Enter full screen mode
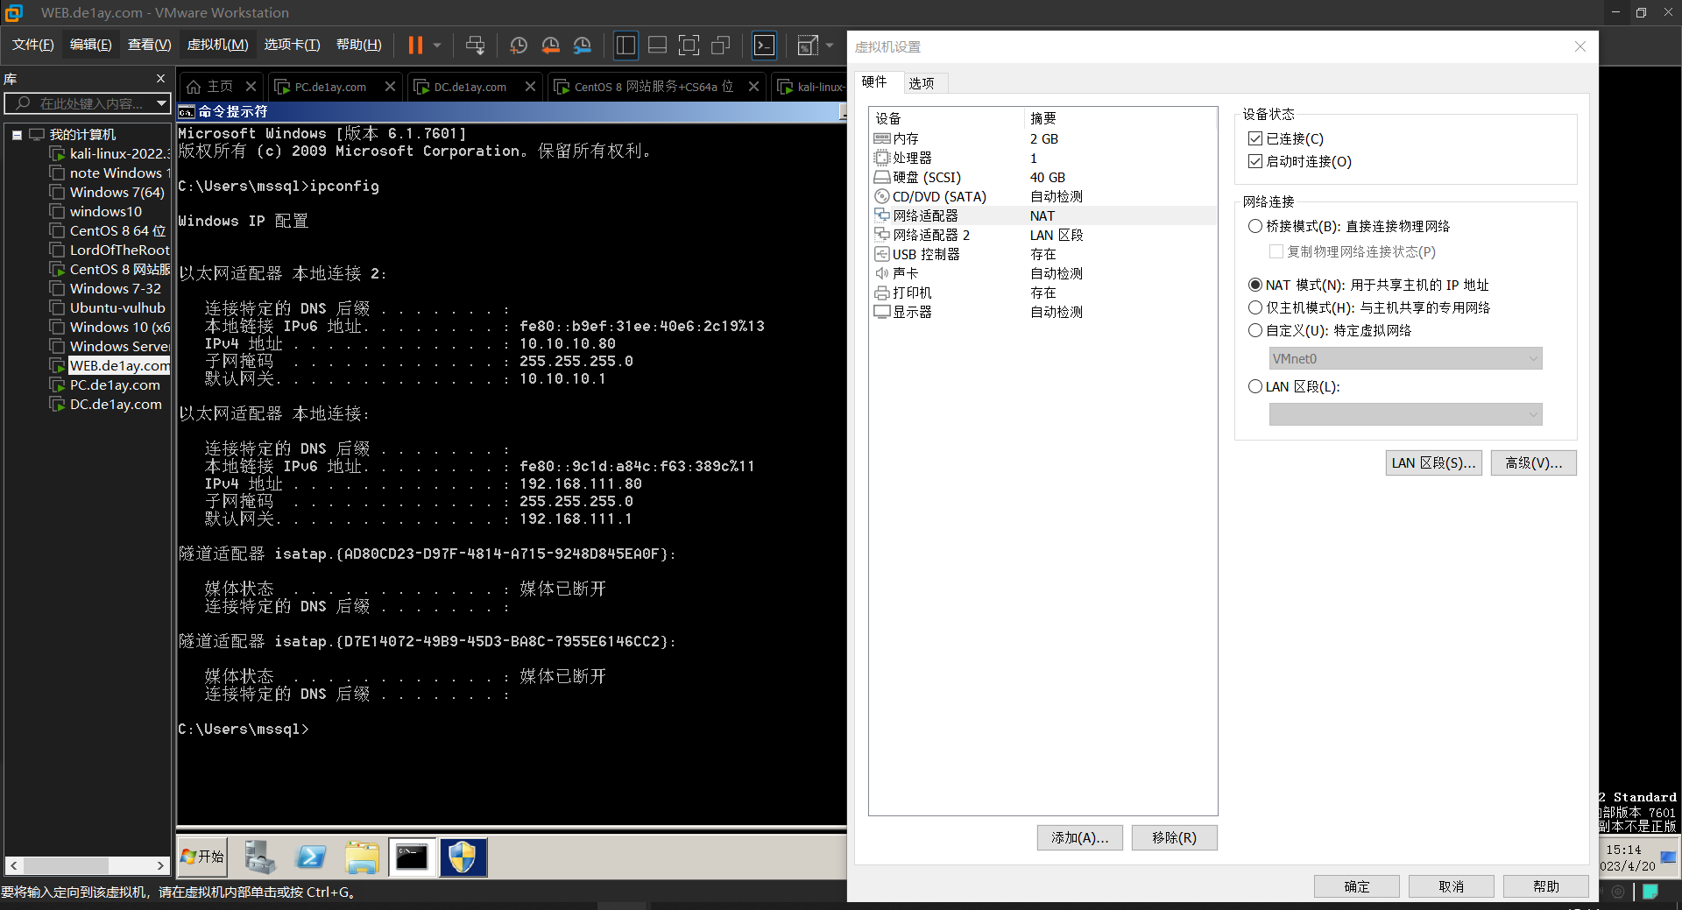 689,45
